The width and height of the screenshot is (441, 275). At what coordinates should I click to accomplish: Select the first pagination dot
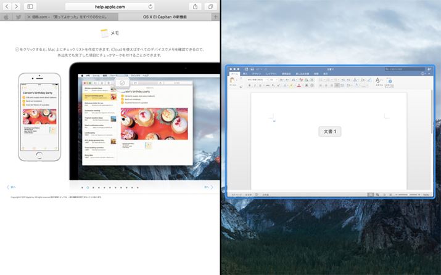pyautogui.click(x=82, y=188)
